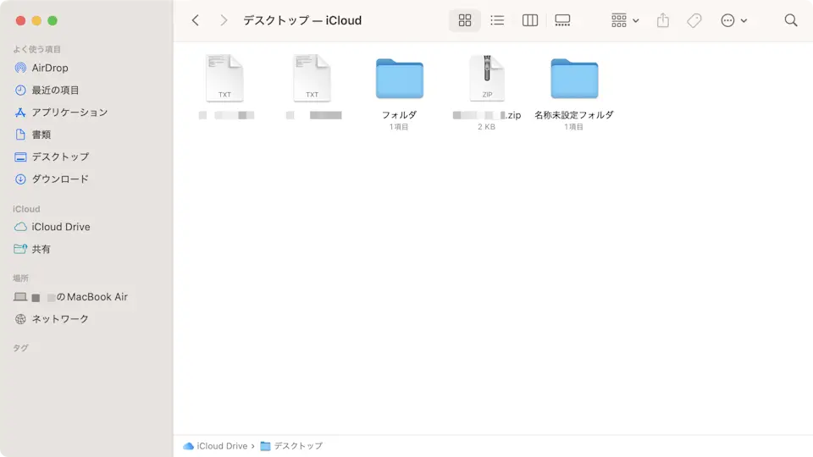Viewport: 813px width, 457px height.
Task: Select AirDrop in the sidebar
Action: point(49,68)
